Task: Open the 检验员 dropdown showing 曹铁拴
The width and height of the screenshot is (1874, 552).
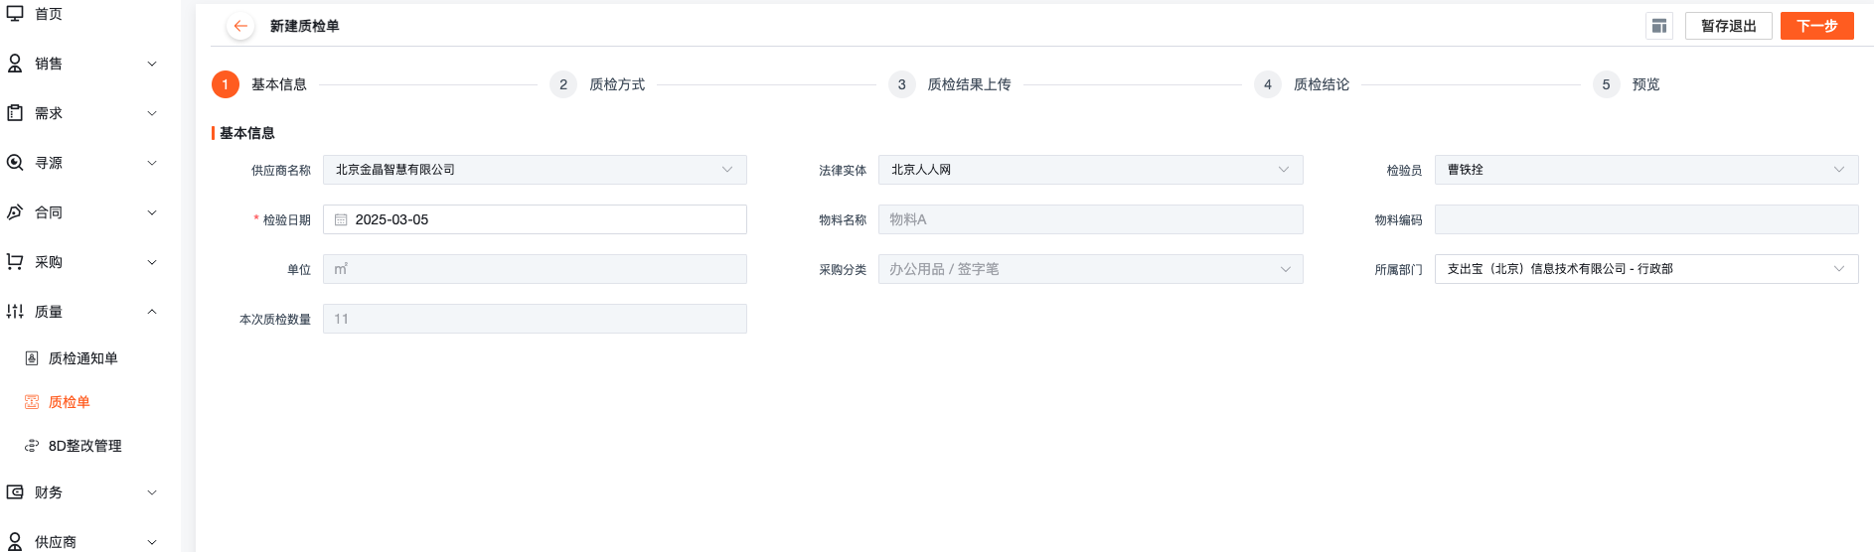Action: point(1646,170)
